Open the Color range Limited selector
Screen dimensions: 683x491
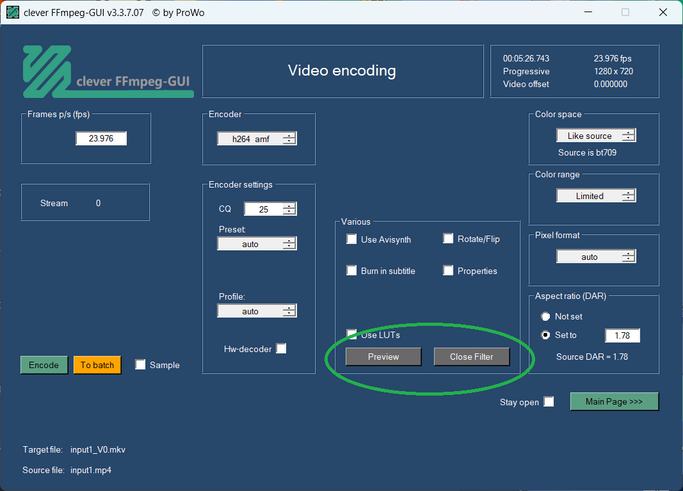coord(596,196)
